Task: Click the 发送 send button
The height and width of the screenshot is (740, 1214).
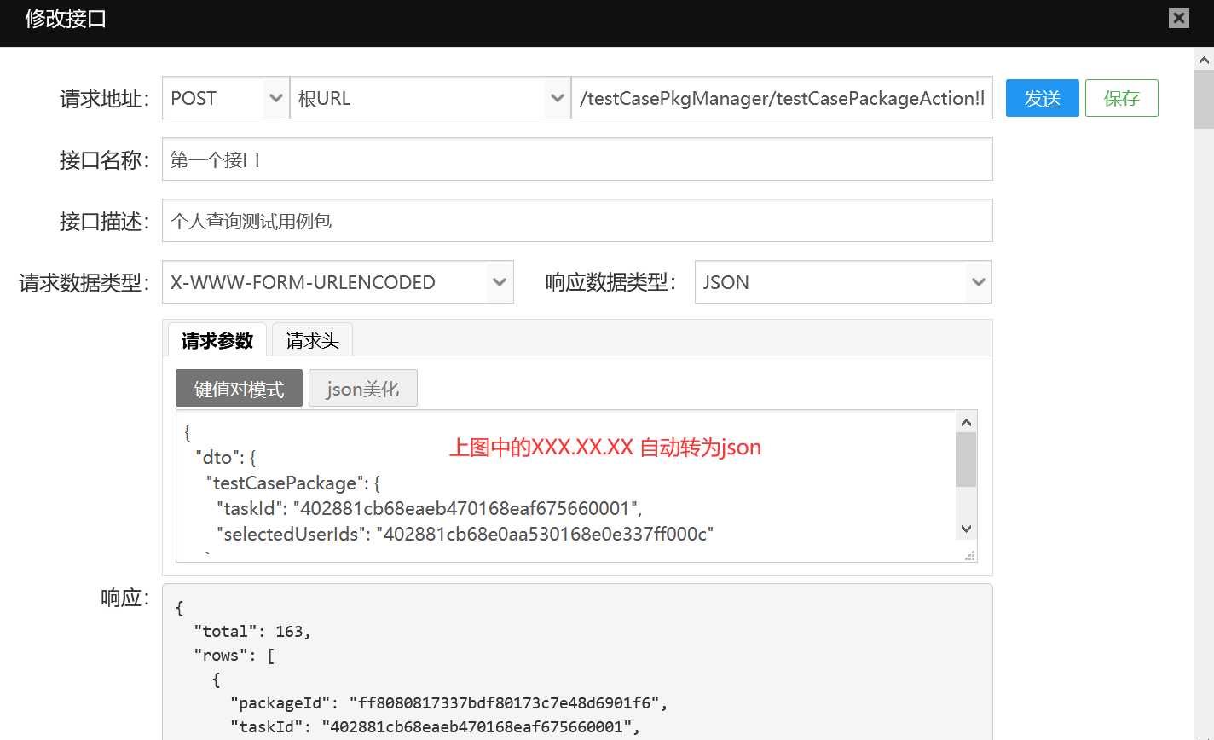Action: tap(1042, 98)
